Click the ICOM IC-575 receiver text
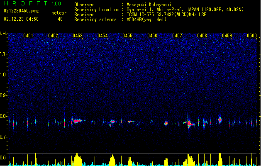The width and height of the screenshot is (261, 166). [166, 15]
